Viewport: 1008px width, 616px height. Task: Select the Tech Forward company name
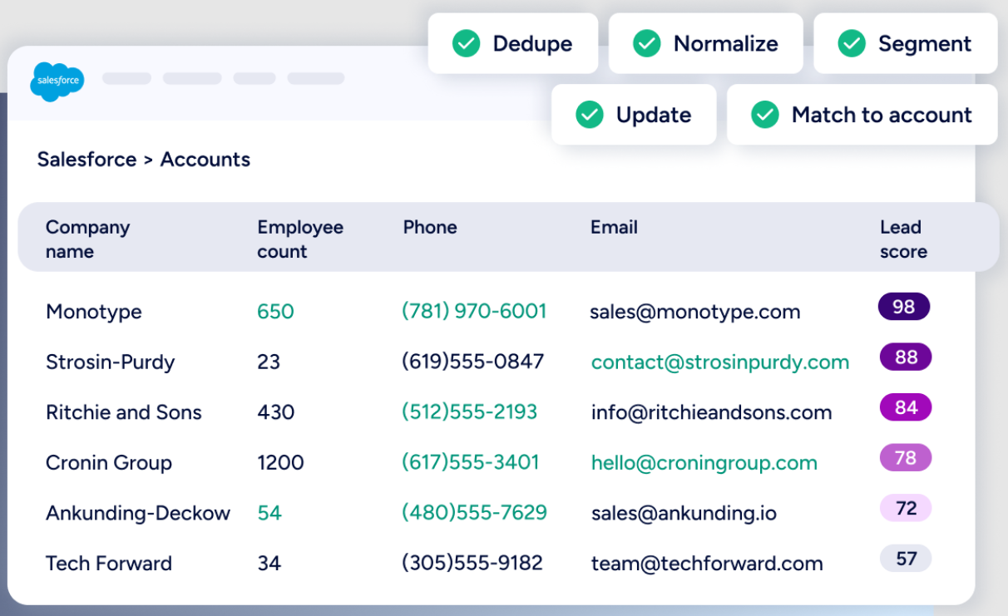(x=109, y=563)
